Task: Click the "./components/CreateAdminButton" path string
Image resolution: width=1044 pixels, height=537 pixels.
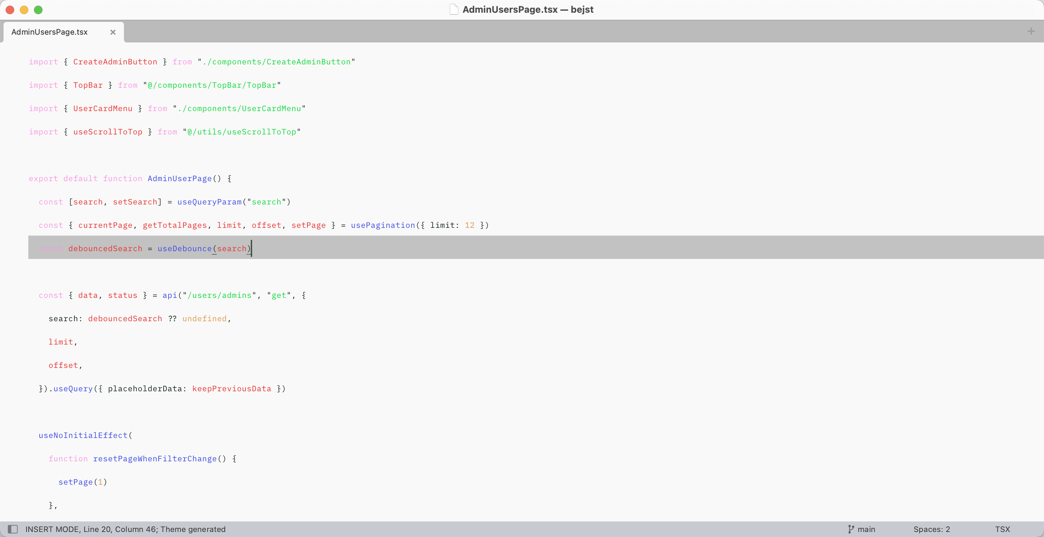Action: (276, 62)
